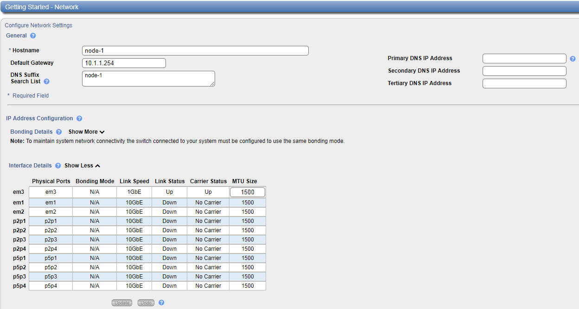Focus the Primary DNS IP Address field
The width and height of the screenshot is (579, 309).
(x=524, y=58)
